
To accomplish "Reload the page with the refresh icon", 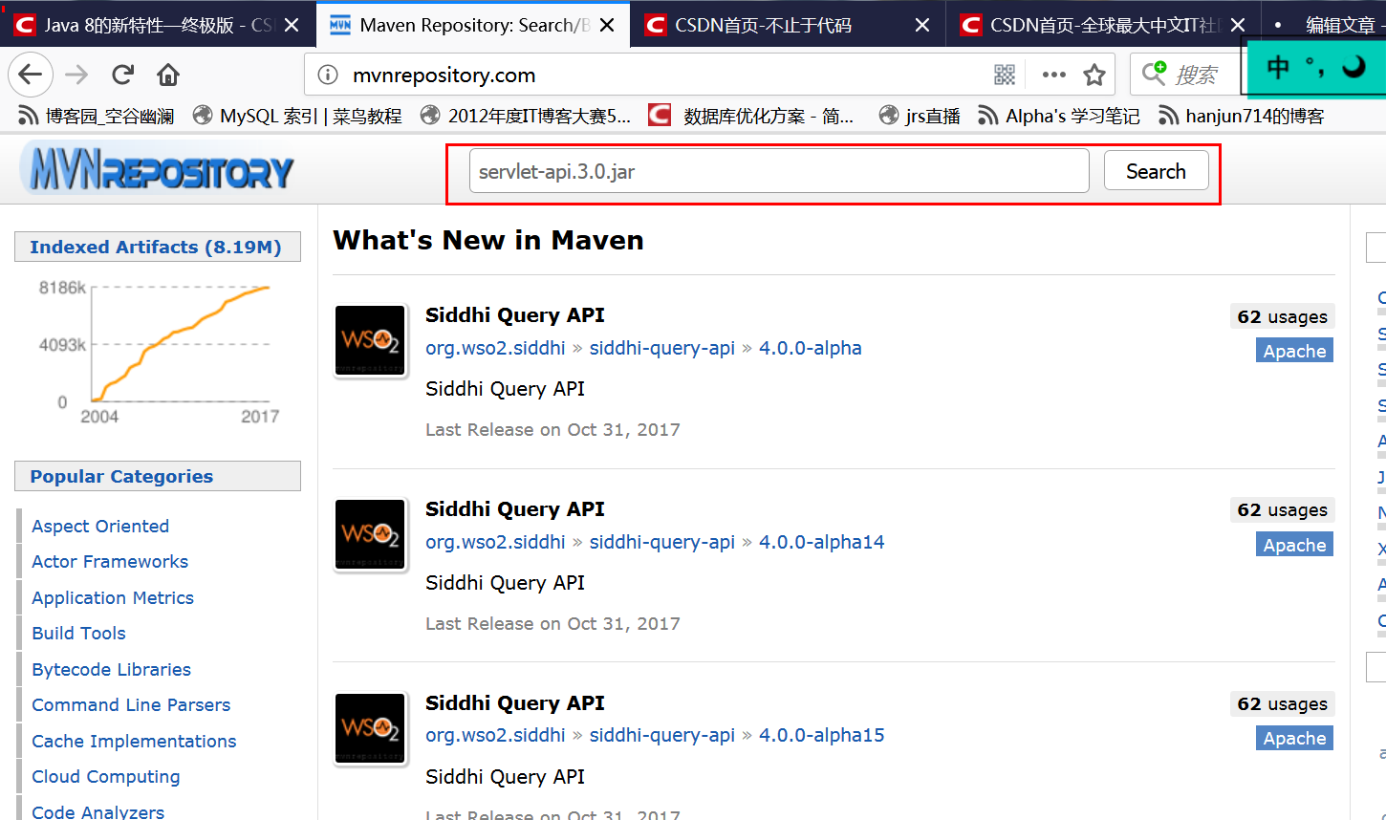I will 122,75.
